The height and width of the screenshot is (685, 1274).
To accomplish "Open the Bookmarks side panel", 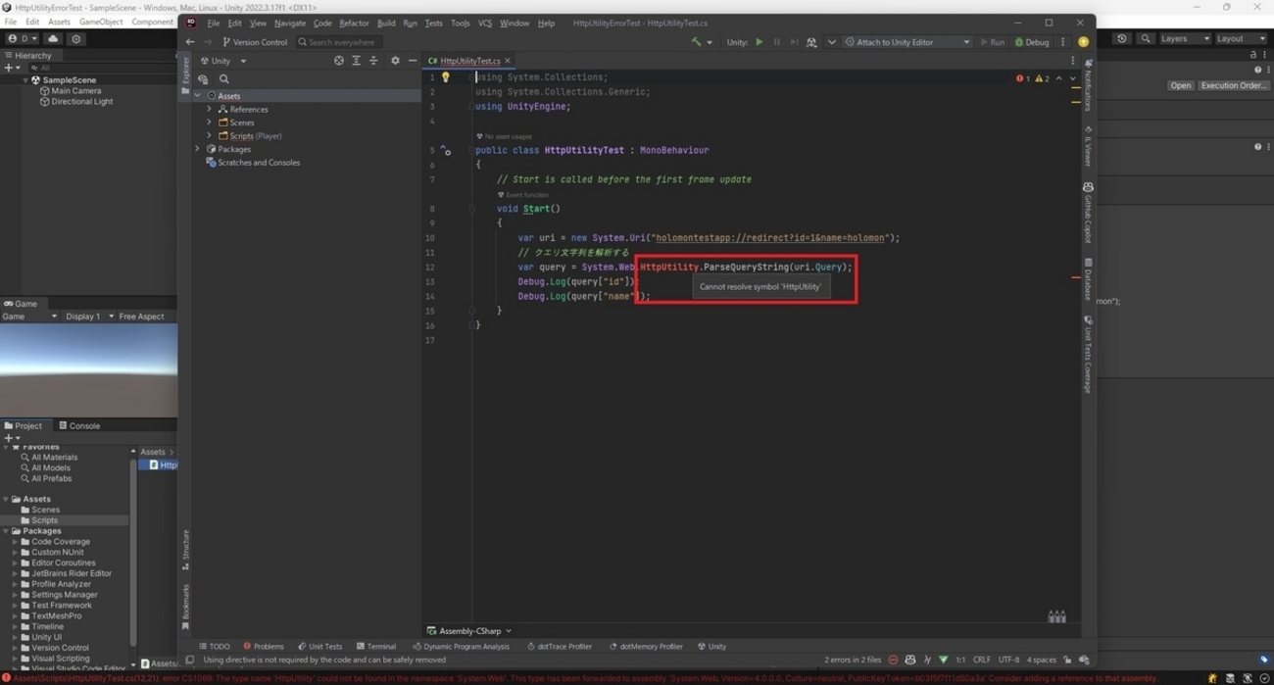I will [x=185, y=608].
